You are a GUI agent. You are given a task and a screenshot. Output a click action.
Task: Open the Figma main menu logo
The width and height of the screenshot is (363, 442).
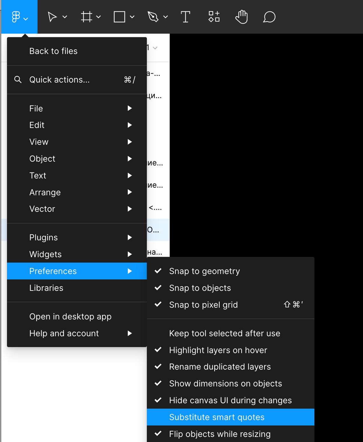tap(16, 17)
